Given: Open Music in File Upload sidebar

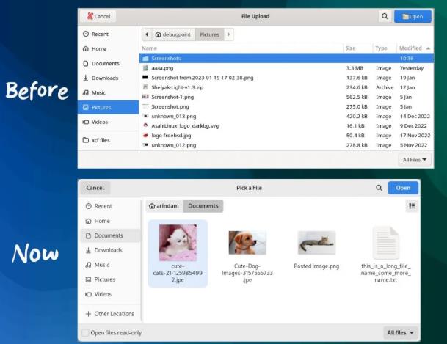Looking at the screenshot, I should point(108,93).
